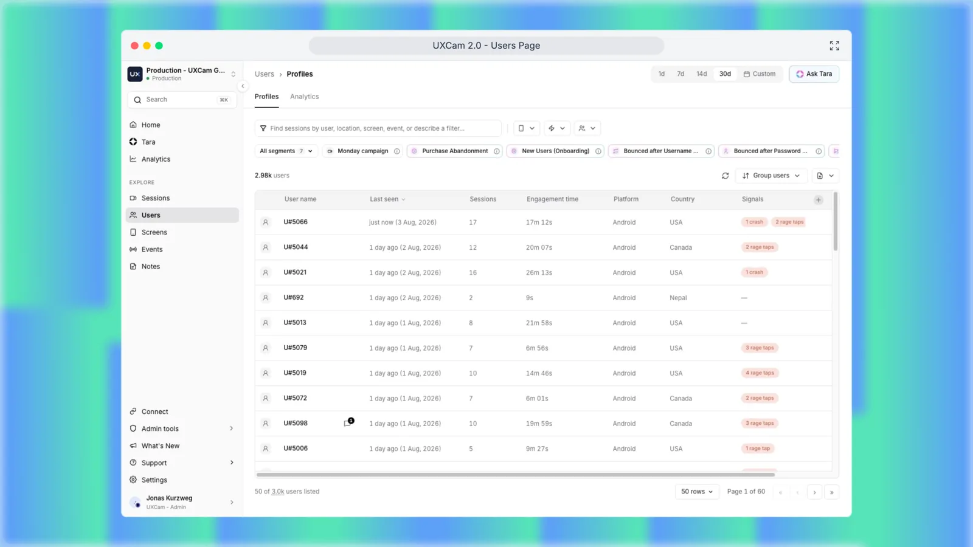The image size is (973, 547).
Task: Click info icon on Monday campaign segment
Action: pyautogui.click(x=397, y=151)
